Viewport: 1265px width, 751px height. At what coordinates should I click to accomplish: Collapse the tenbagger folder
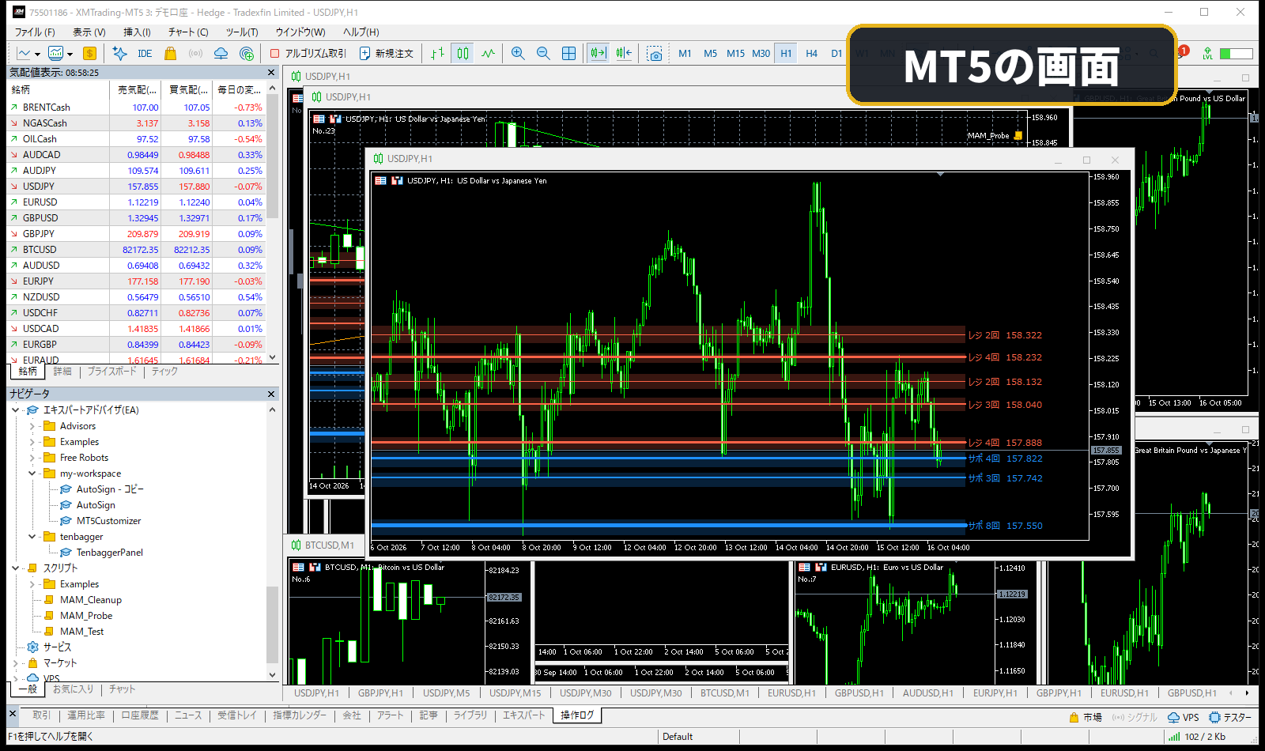(x=32, y=537)
